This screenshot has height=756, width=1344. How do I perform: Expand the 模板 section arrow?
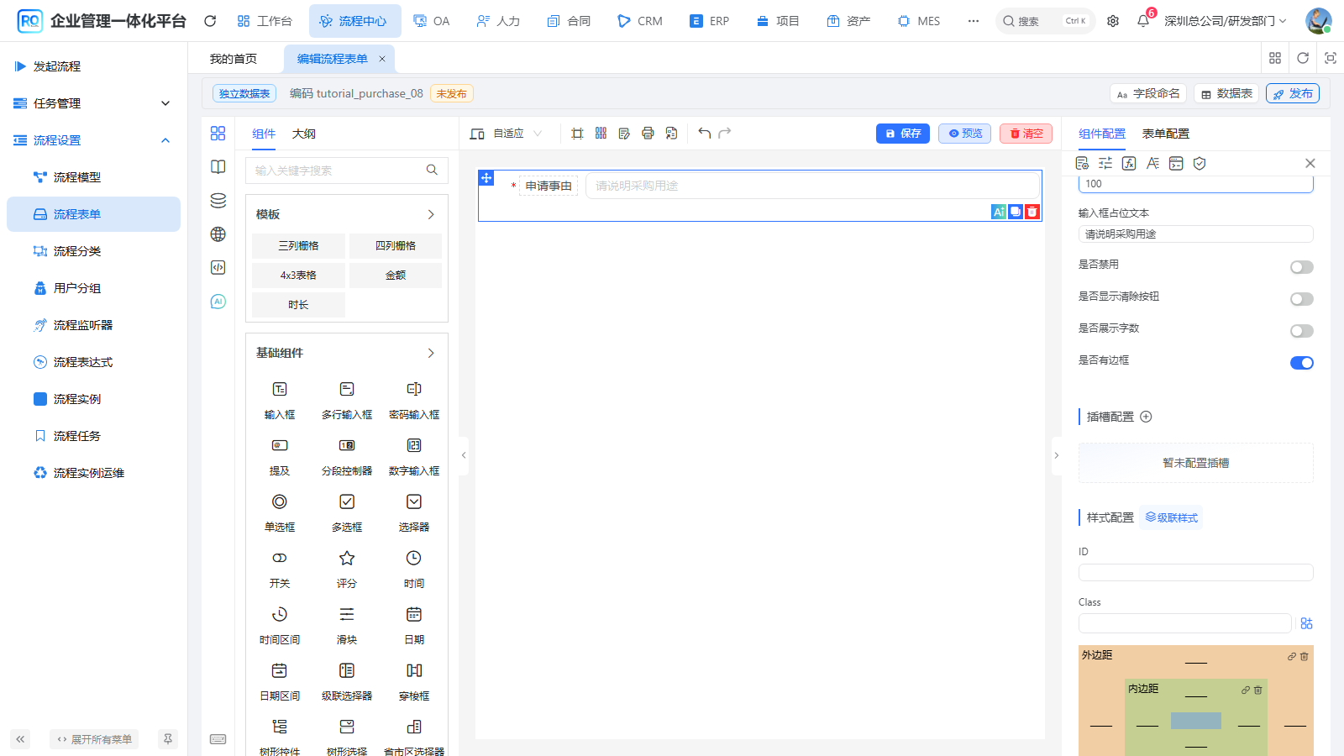pos(431,214)
